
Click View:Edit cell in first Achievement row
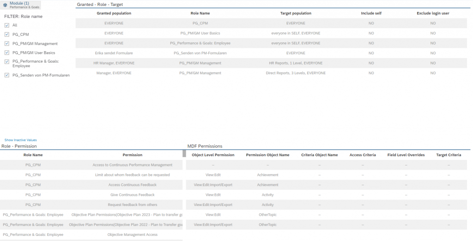pyautogui.click(x=213, y=175)
